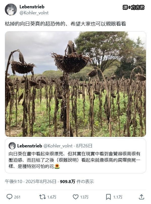Click the 1.6万 retweet count
The height and width of the screenshot is (204, 151).
(x=52, y=197)
